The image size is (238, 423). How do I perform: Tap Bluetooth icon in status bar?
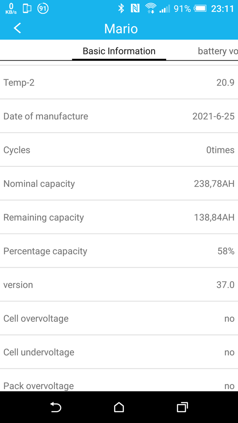point(121,9)
